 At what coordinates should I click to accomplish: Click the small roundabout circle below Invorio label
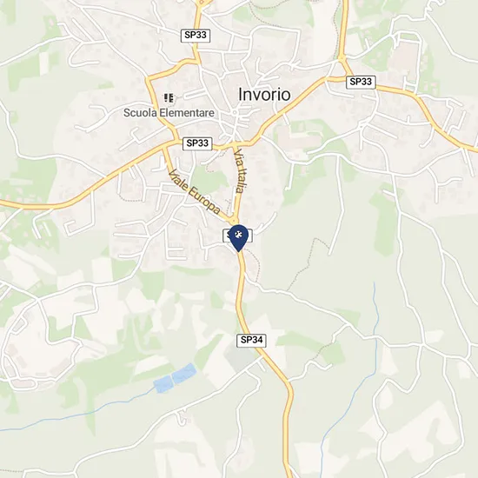pyautogui.click(x=235, y=112)
